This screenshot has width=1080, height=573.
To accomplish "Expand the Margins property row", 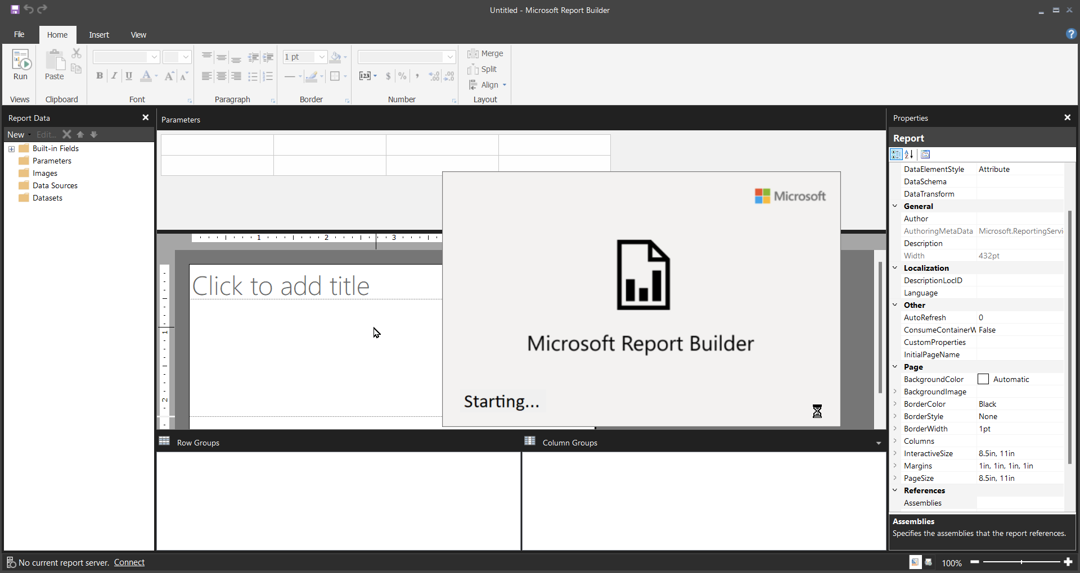I will tap(895, 466).
